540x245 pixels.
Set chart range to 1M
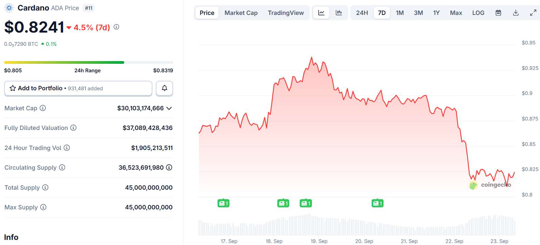400,13
